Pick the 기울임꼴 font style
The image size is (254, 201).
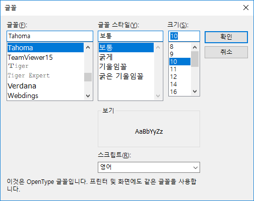126,67
